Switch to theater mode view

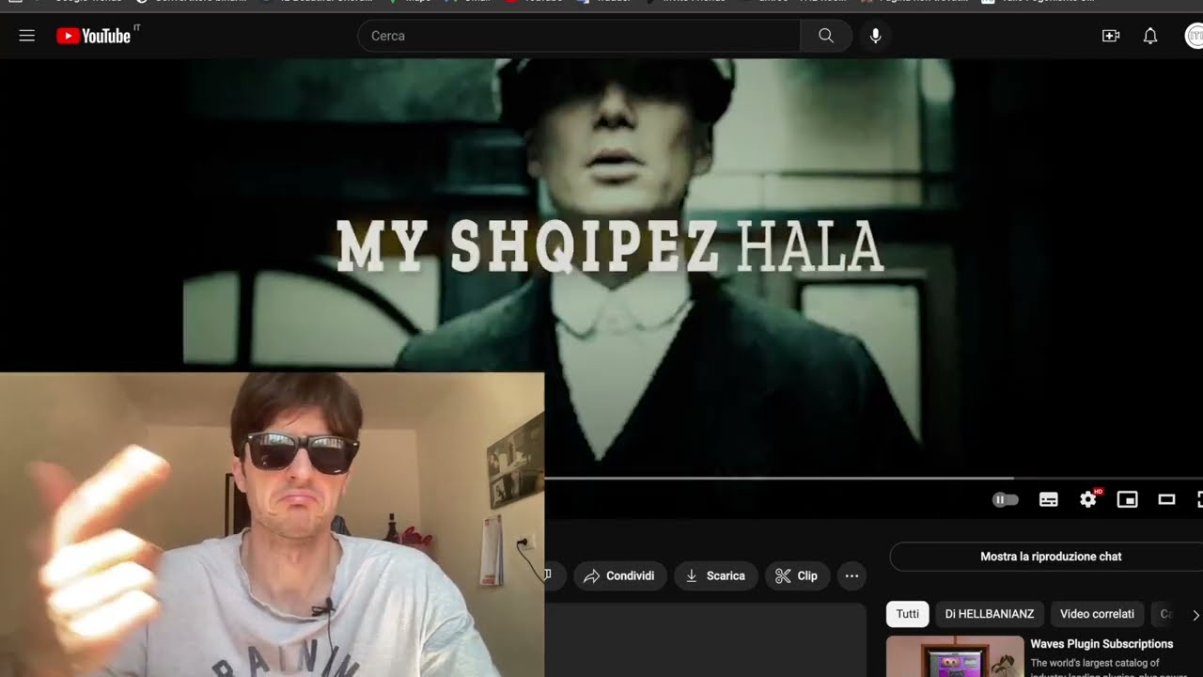pyautogui.click(x=1166, y=499)
